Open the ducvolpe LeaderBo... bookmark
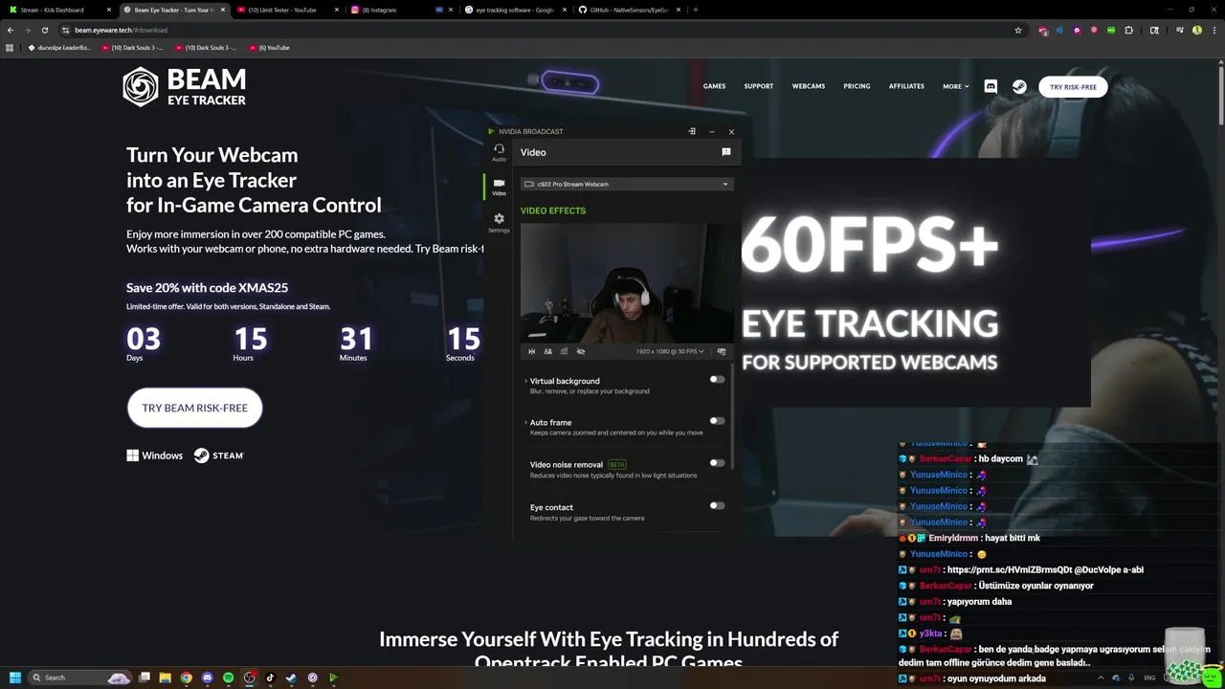This screenshot has height=689, width=1225. (58, 47)
